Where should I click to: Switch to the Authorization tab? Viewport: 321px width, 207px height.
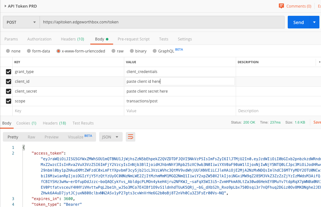coord(39,39)
